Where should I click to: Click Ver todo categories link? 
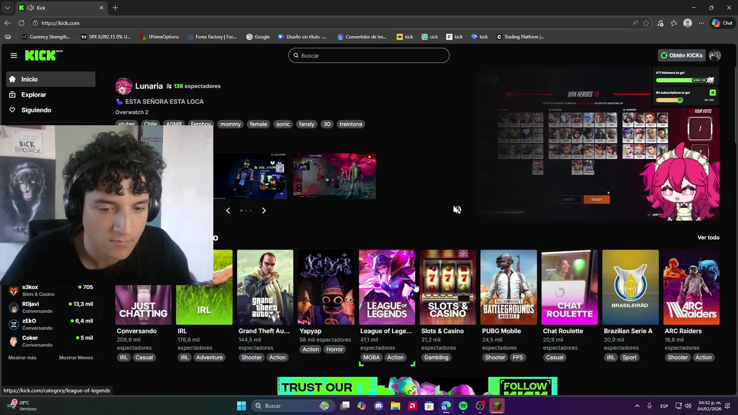pyautogui.click(x=708, y=237)
